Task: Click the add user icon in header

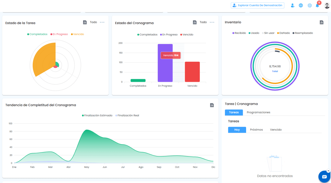Action: tap(292, 5)
